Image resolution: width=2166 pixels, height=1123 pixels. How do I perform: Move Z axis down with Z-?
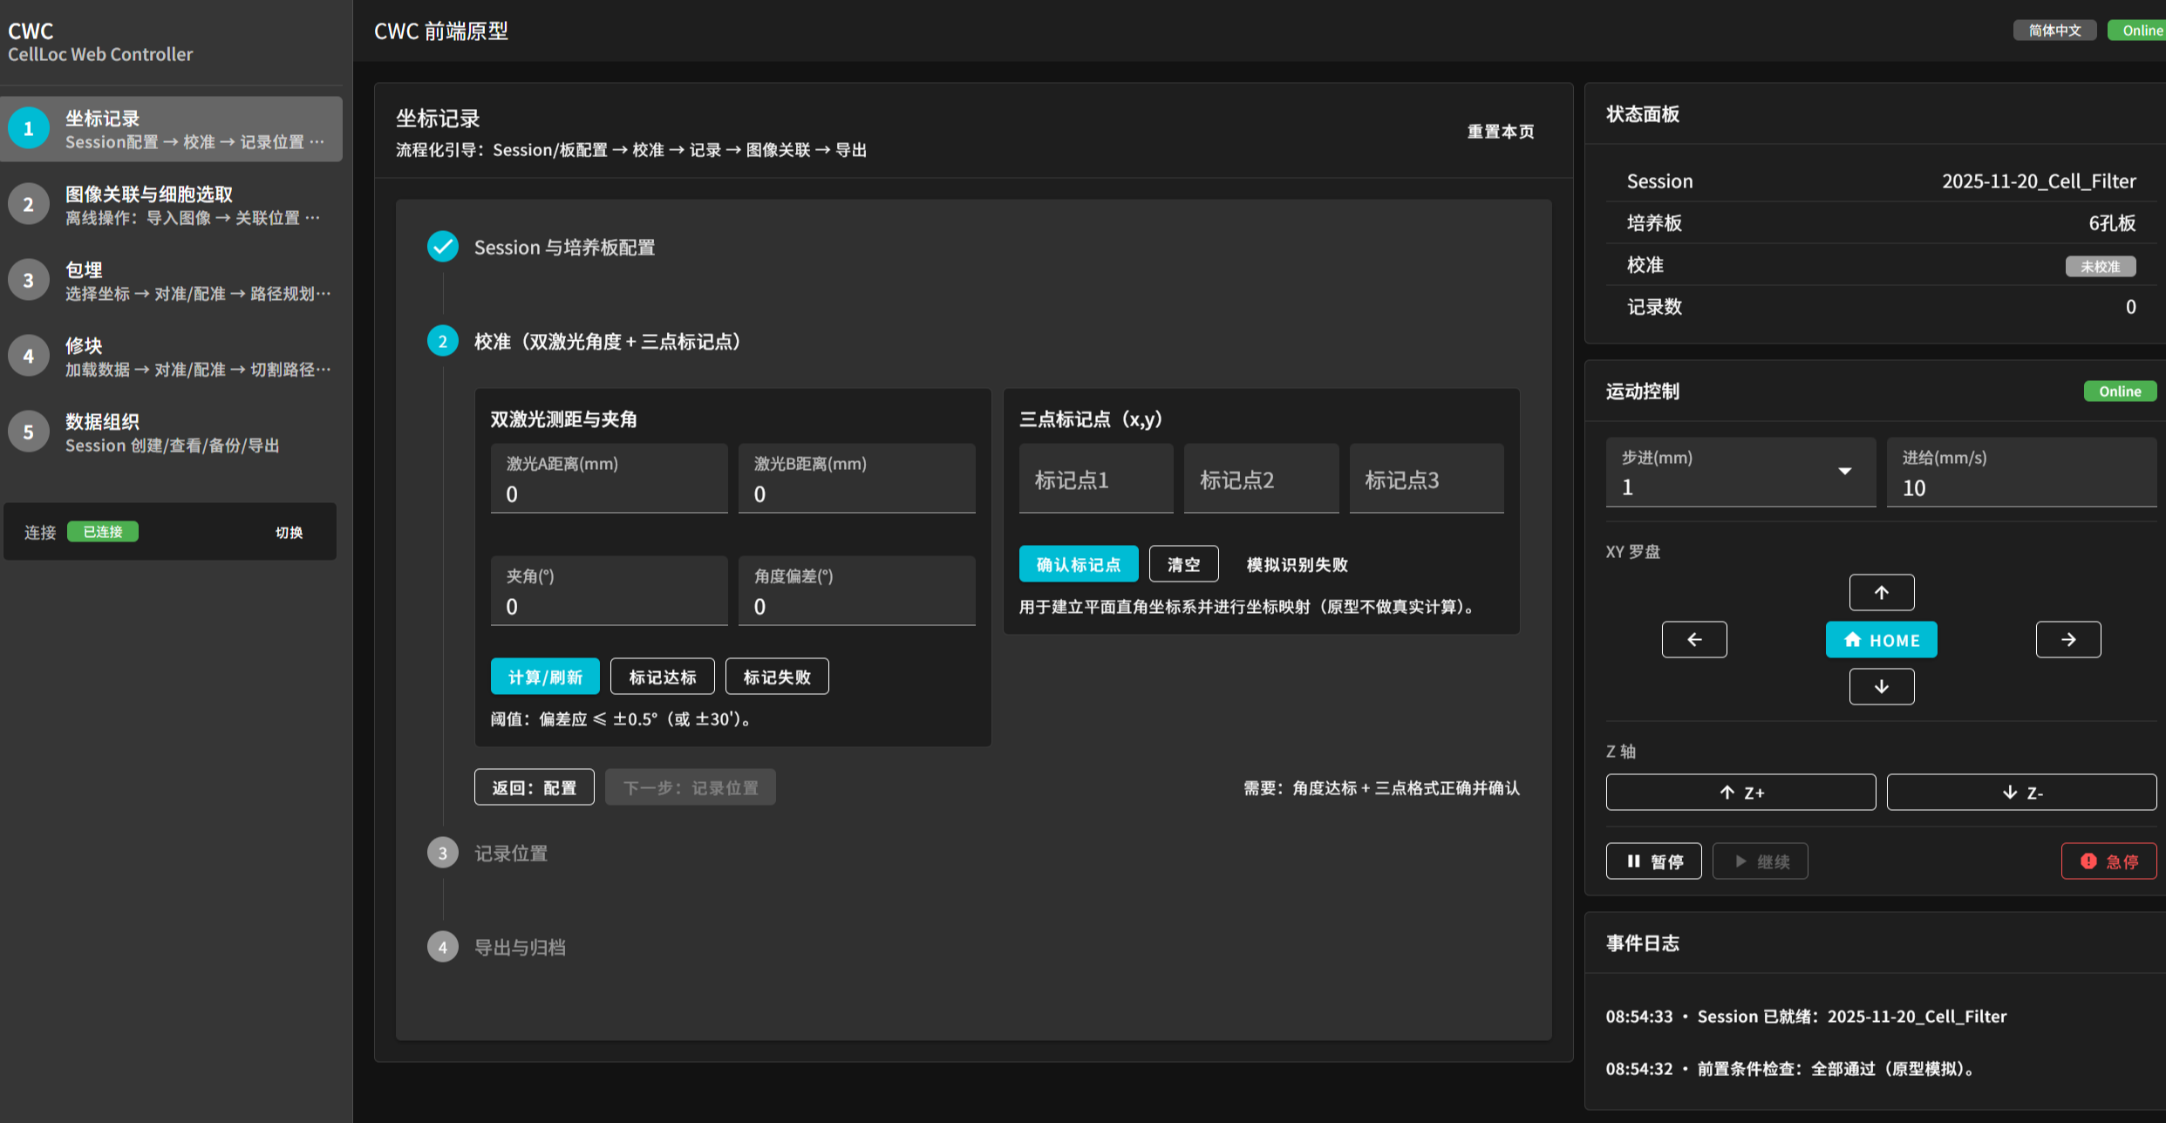pos(2021,793)
